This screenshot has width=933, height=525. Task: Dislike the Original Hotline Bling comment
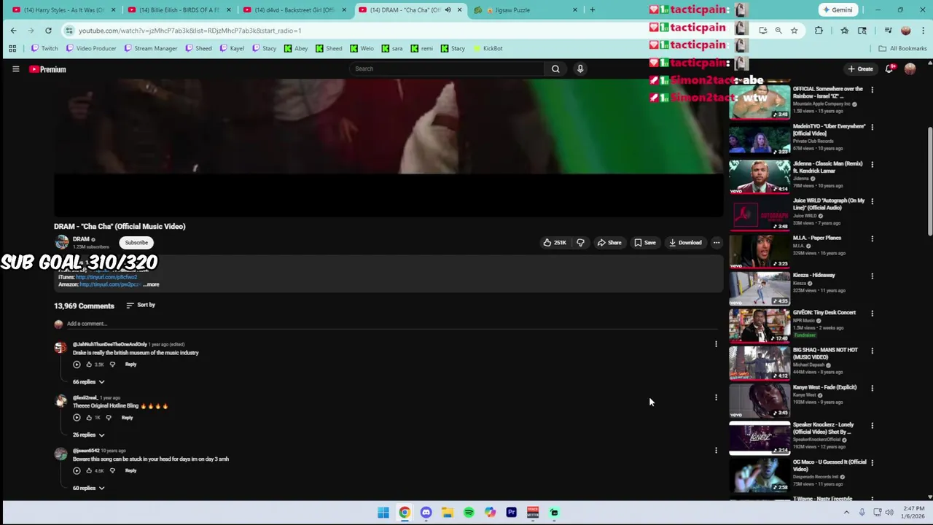[x=109, y=418]
